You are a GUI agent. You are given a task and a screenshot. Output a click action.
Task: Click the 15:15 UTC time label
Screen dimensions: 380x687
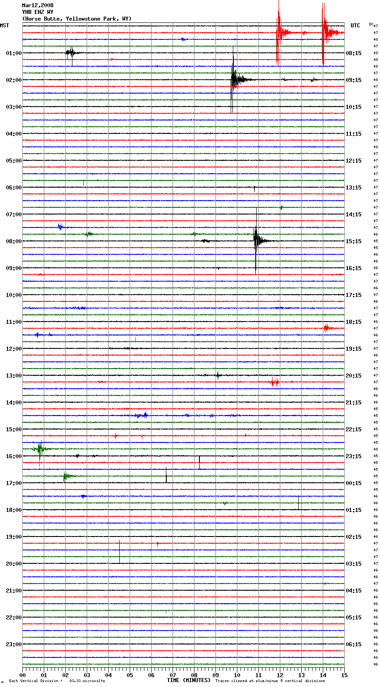pyautogui.click(x=354, y=241)
